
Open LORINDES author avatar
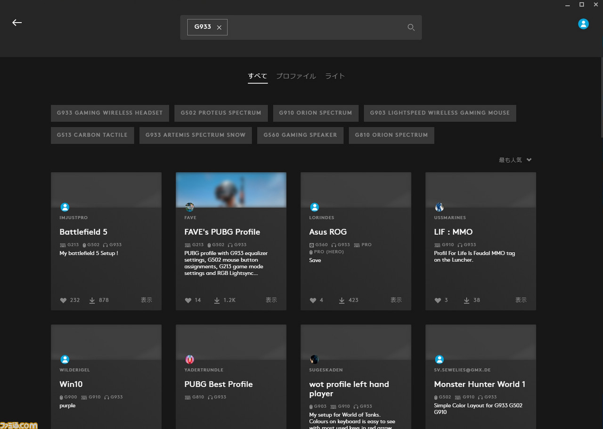pyautogui.click(x=315, y=207)
